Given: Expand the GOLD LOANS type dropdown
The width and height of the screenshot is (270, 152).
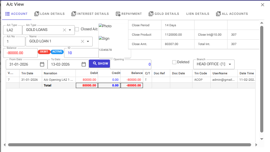Looking at the screenshot, I should [70, 30].
